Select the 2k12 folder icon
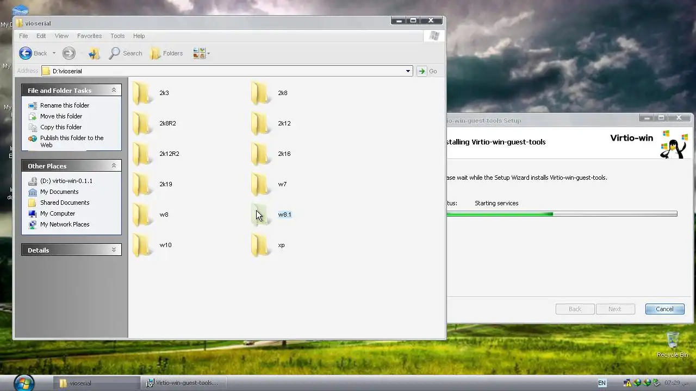This screenshot has height=391, width=696. (x=262, y=123)
